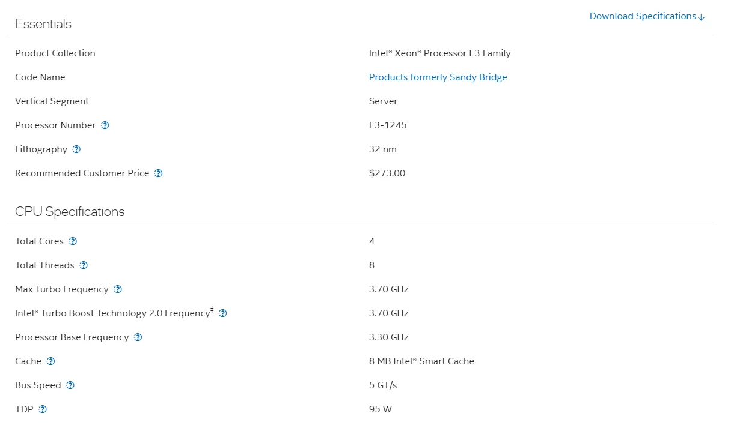This screenshot has width=740, height=434.
Task: Click the Download Specifications link
Action: [642, 16]
